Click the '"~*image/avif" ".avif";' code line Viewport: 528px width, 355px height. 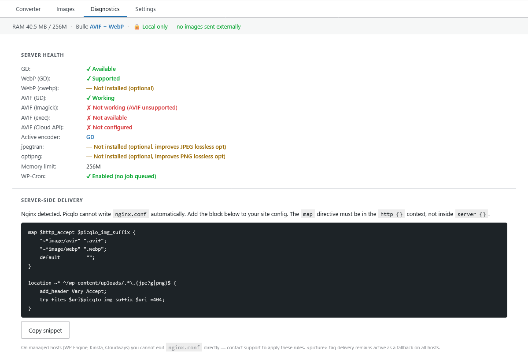tap(73, 241)
